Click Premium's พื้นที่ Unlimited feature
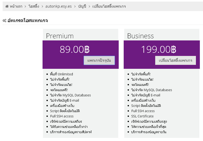Viewport: 203px width, 141px height. tap(61, 74)
